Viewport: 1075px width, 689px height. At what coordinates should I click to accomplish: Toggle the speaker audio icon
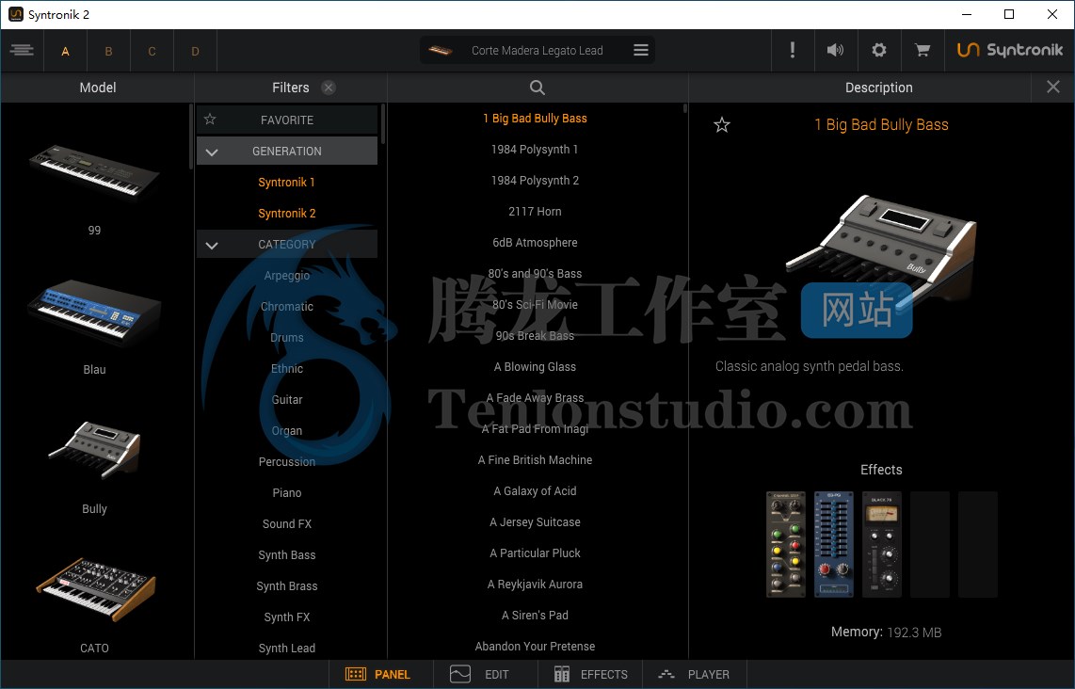pos(835,50)
